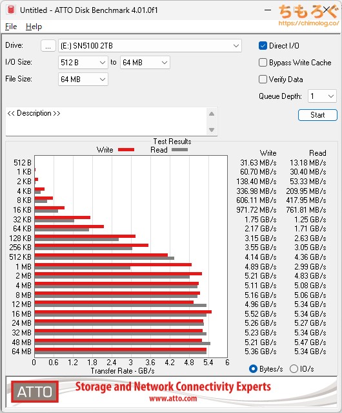Image resolution: width=342 pixels, height=413 pixels.
Task: Click the 48 MB row label
Action: [21, 342]
